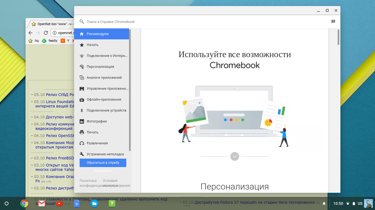375x210 pixels.
Task: Launch Gmail from the shelf
Action: pyautogui.click(x=42, y=203)
